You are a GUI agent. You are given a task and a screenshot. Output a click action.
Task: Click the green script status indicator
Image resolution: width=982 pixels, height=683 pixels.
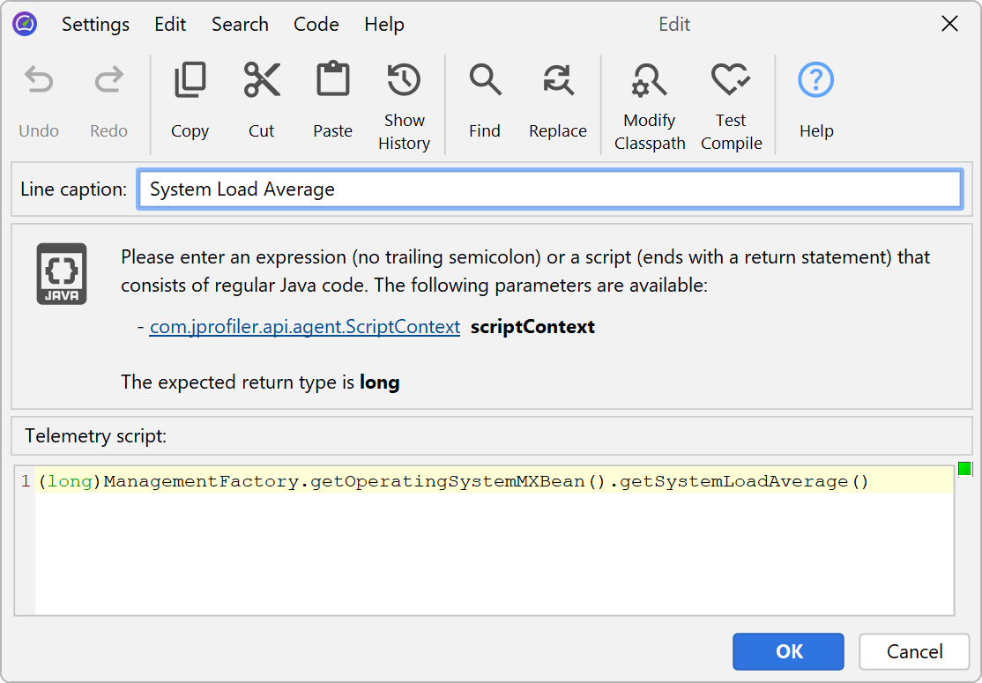[x=964, y=469]
